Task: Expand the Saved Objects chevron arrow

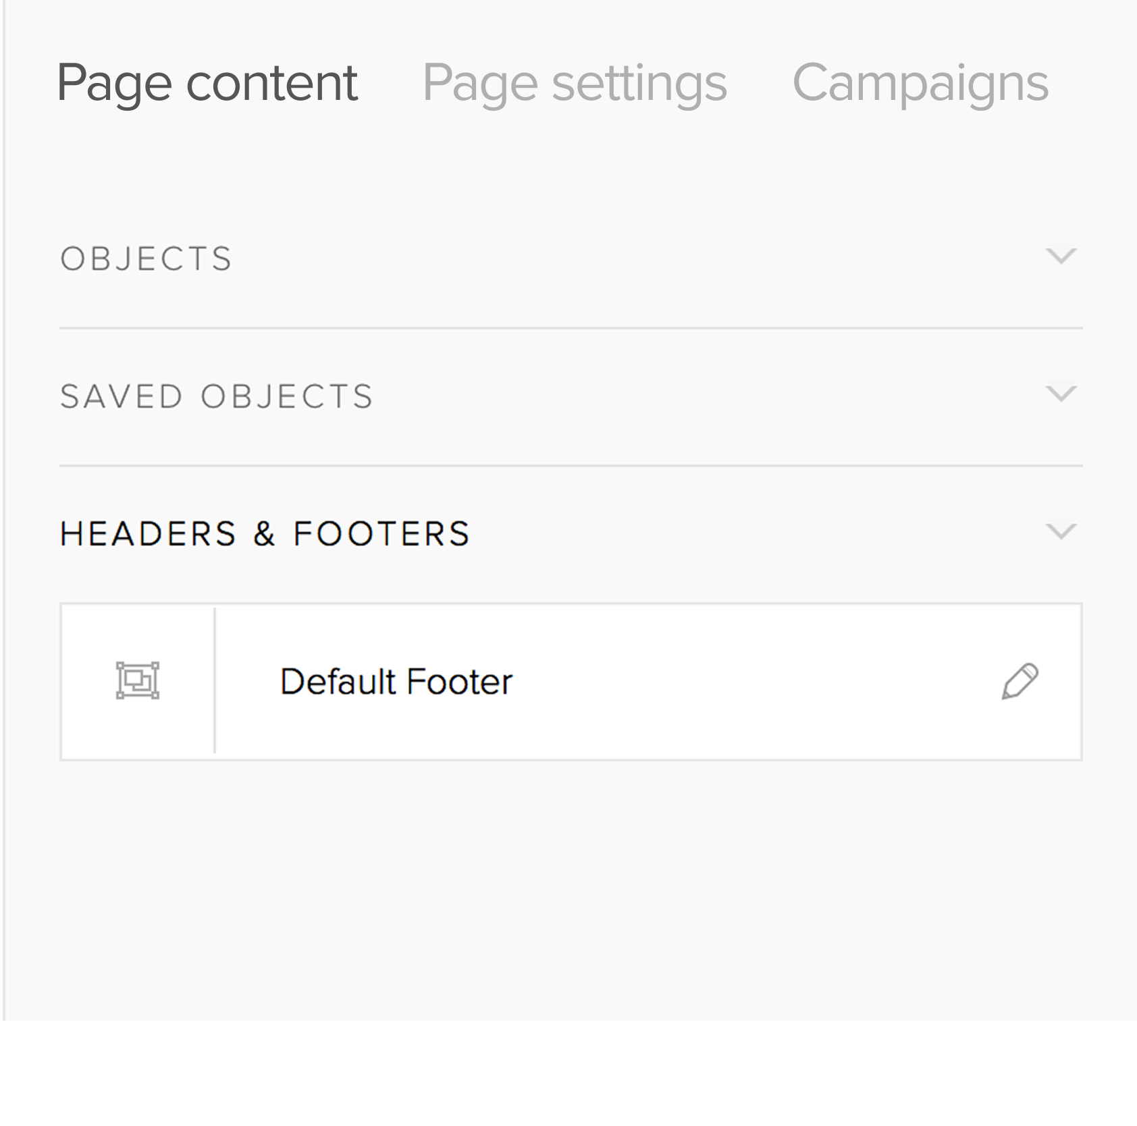Action: tap(1061, 394)
